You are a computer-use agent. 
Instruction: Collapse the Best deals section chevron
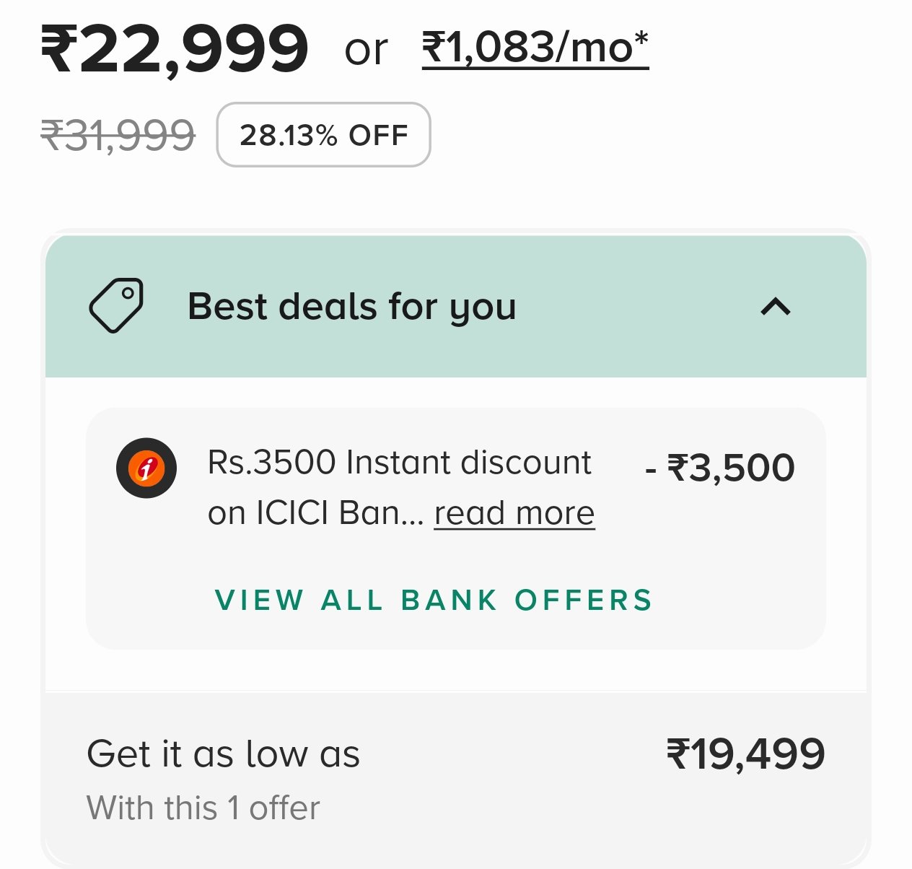[x=776, y=307]
